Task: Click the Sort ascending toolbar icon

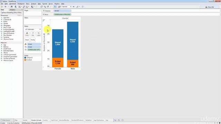Action: click(x=45, y=7)
